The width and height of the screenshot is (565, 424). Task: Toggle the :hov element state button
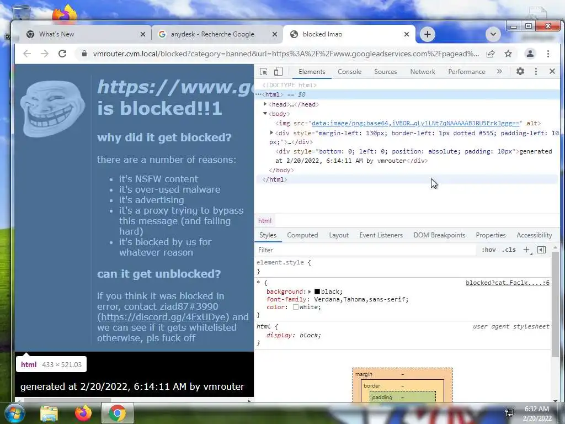(x=489, y=250)
